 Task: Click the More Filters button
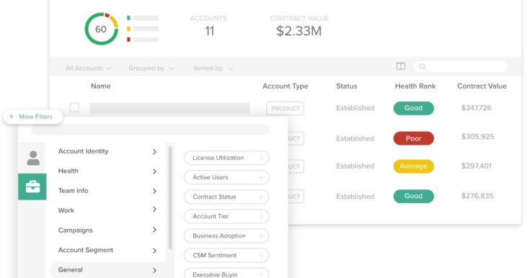pos(32,117)
